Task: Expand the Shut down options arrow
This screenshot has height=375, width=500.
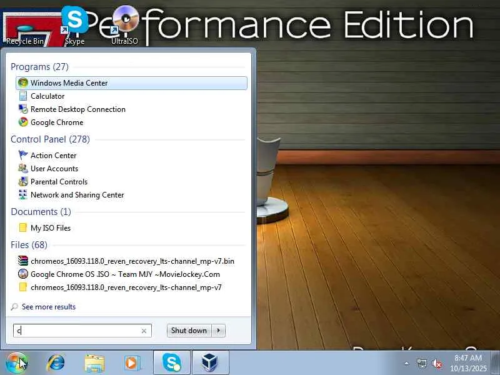Action: click(219, 331)
